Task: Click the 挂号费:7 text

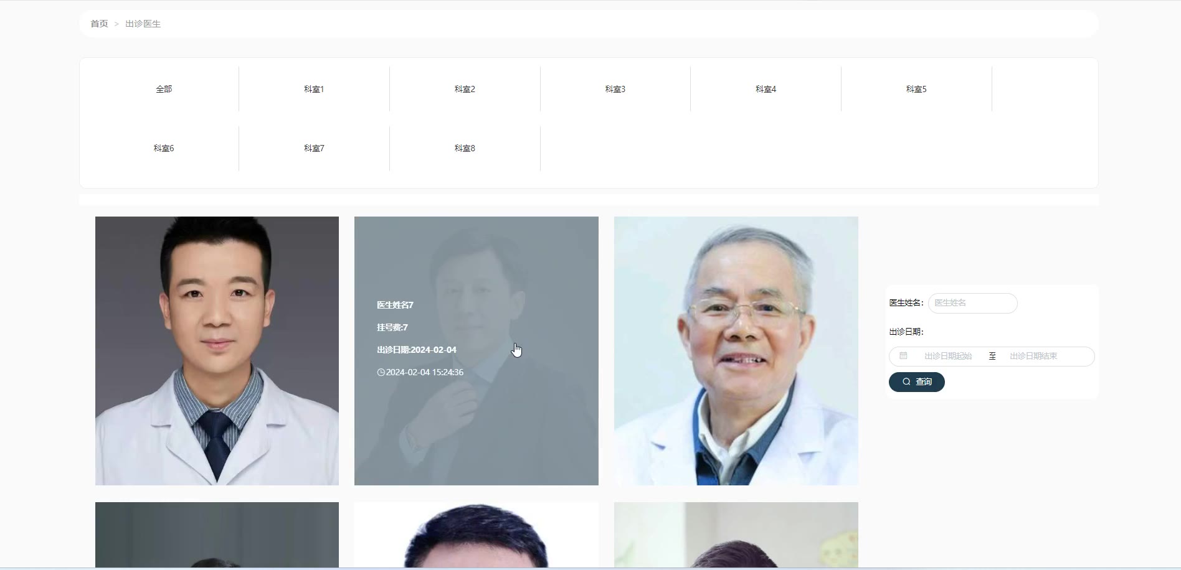Action: pyautogui.click(x=392, y=327)
